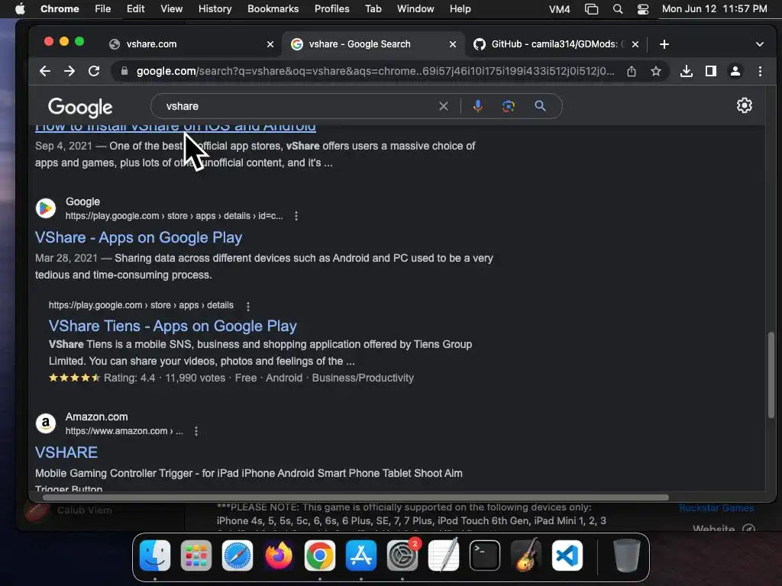Open the Profiles menu
Screen dimensions: 782x586
(331, 9)
